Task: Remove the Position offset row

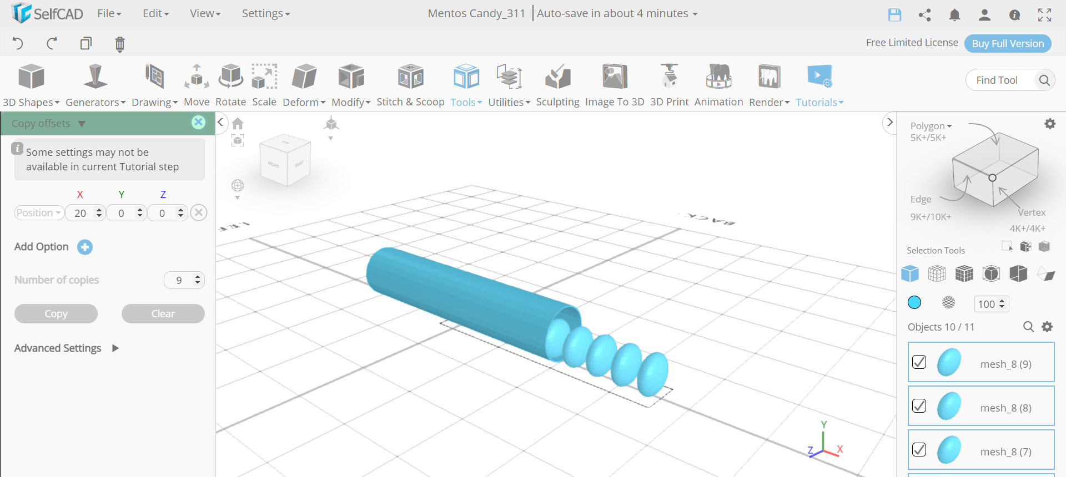Action: [x=199, y=212]
